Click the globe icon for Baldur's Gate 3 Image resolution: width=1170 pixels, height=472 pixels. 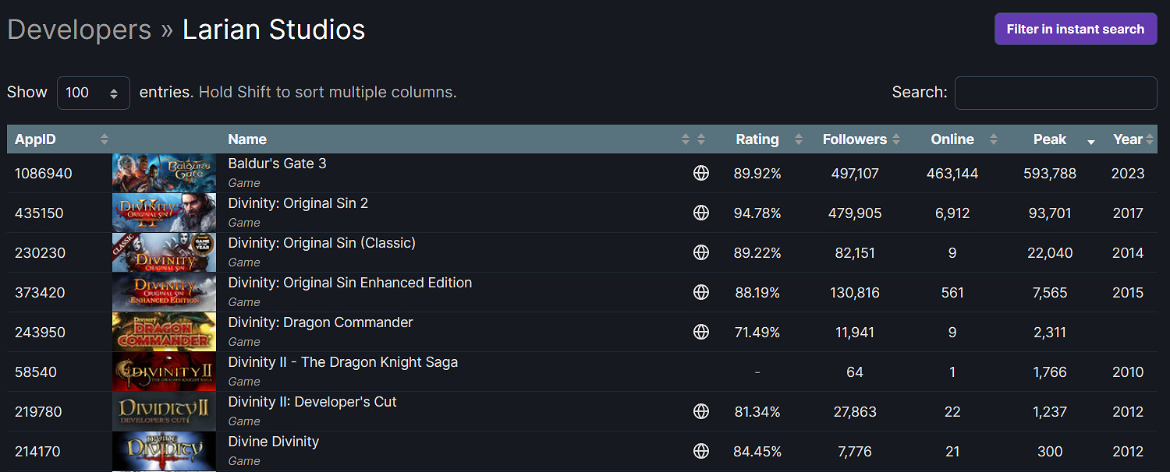701,173
